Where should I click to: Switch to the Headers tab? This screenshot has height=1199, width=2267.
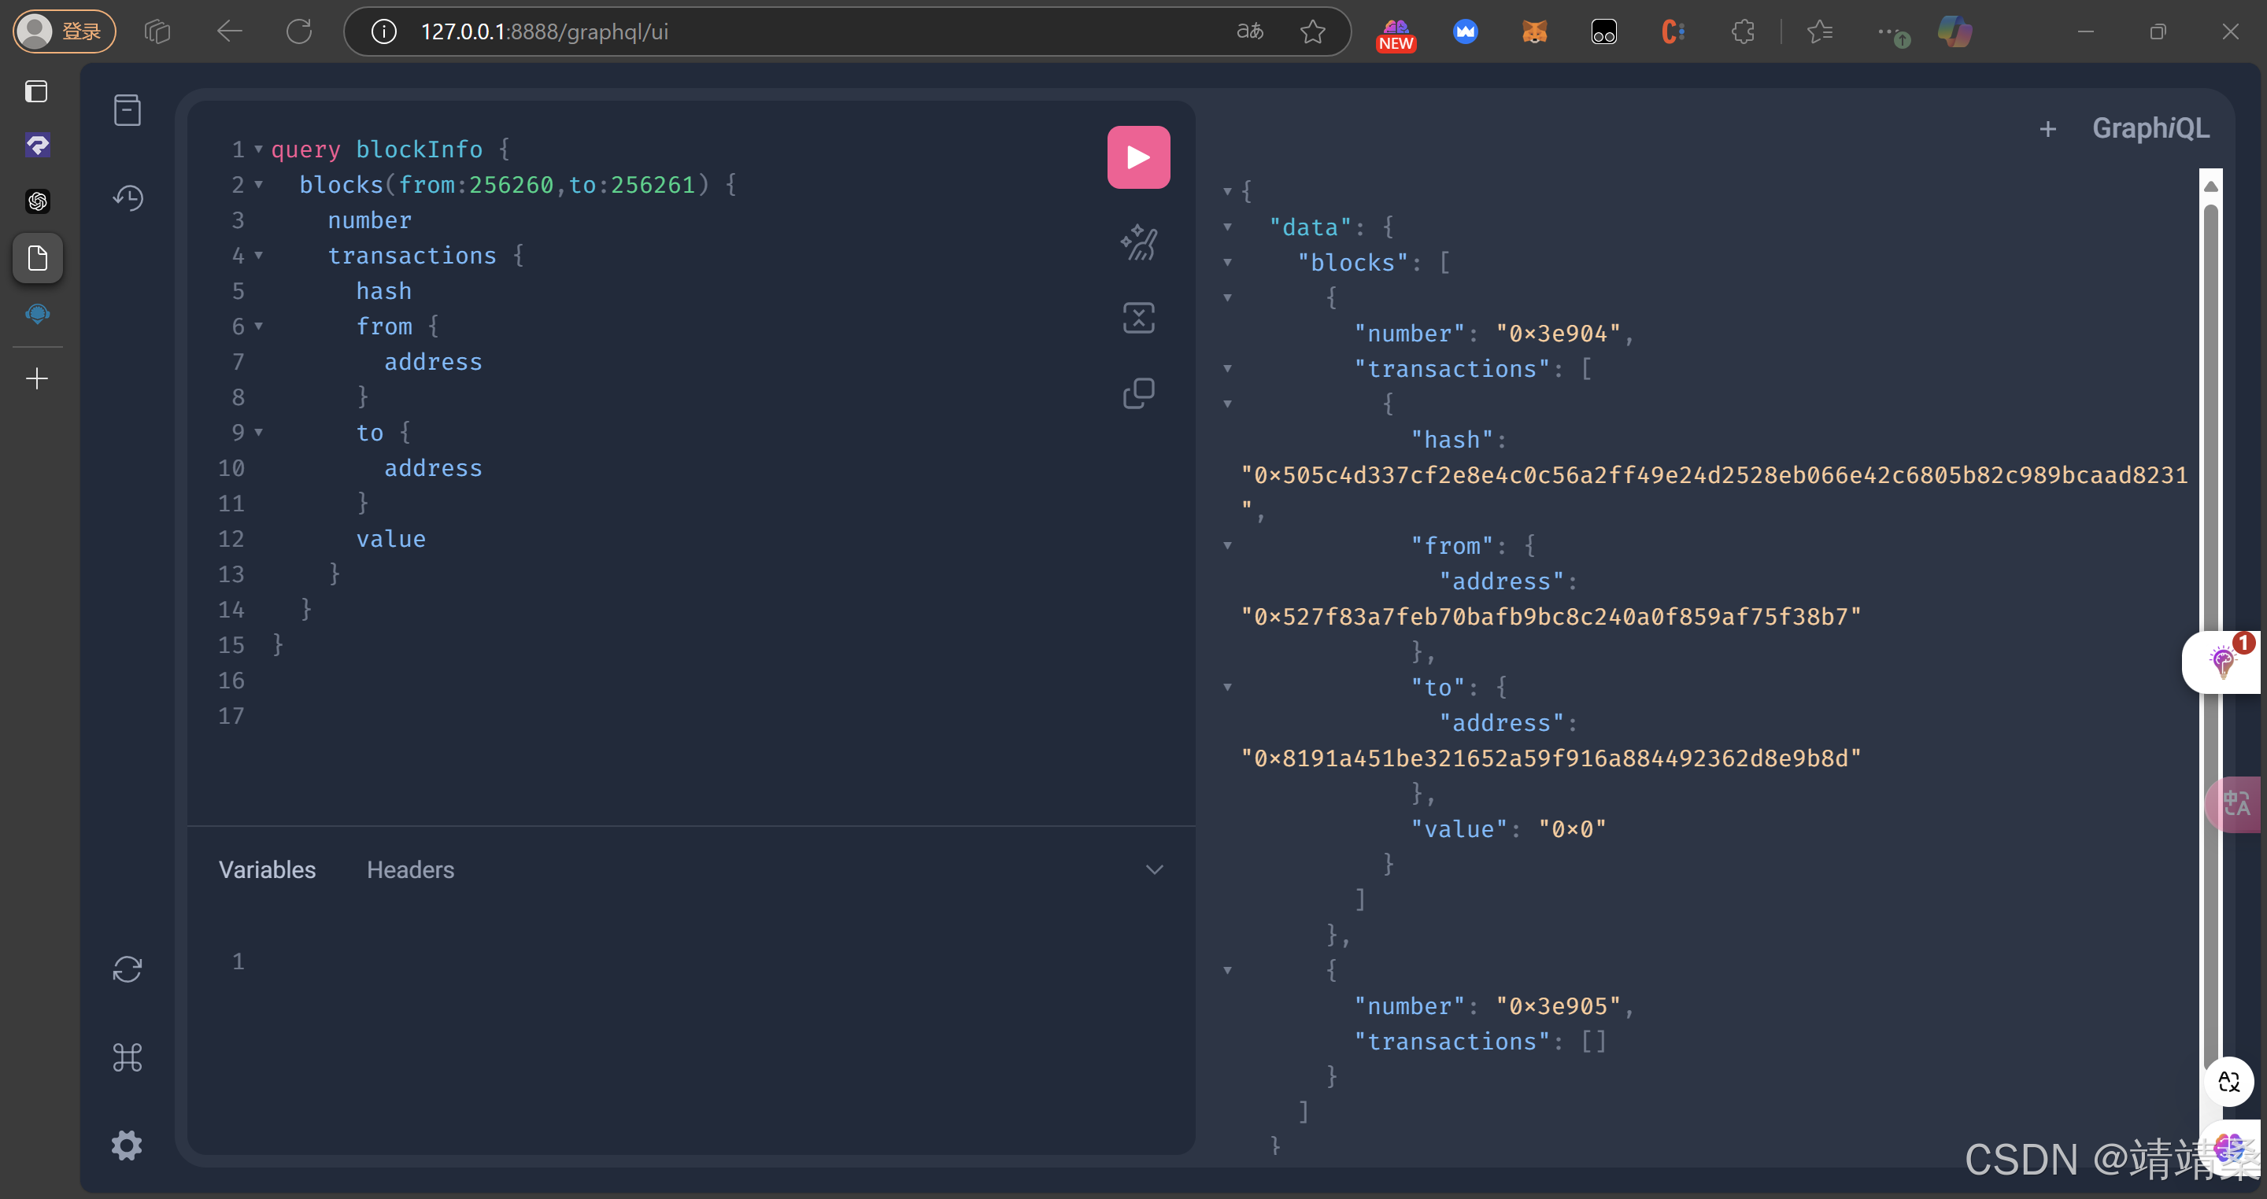point(410,870)
